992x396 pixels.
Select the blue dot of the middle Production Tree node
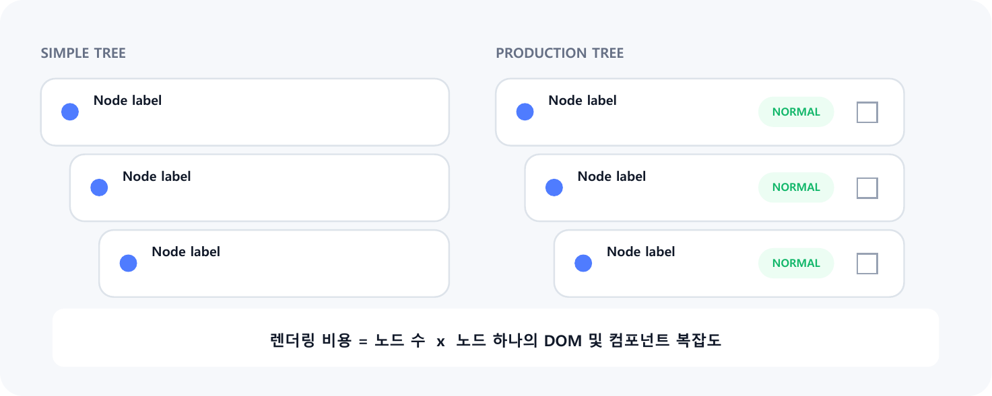pos(554,188)
